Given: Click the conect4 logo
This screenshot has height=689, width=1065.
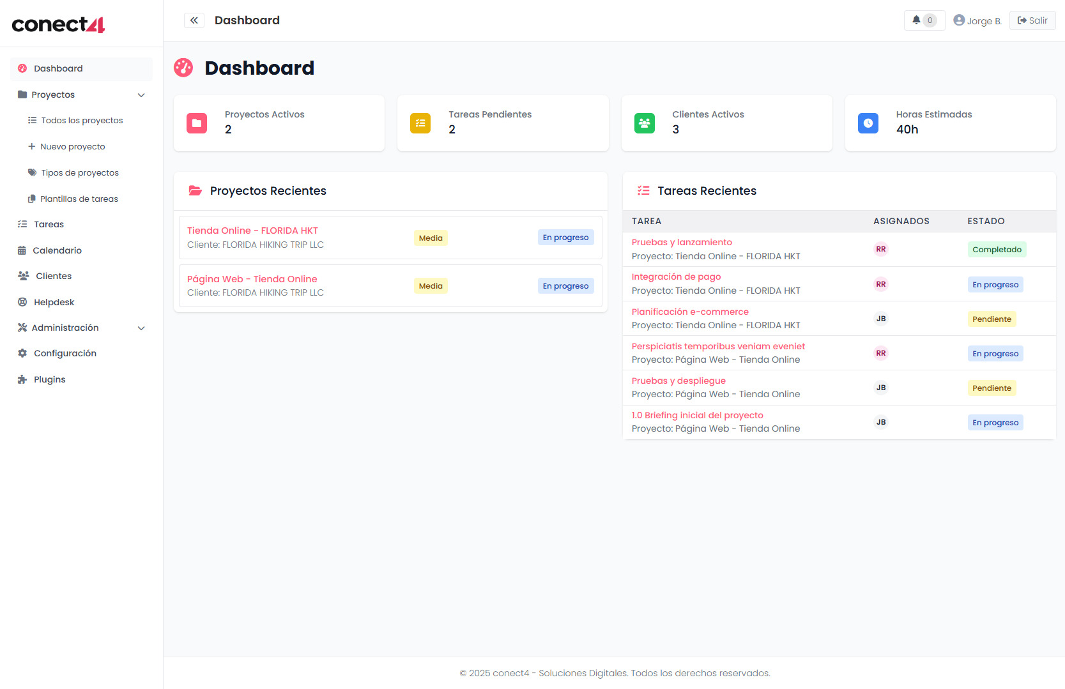Looking at the screenshot, I should pos(58,24).
